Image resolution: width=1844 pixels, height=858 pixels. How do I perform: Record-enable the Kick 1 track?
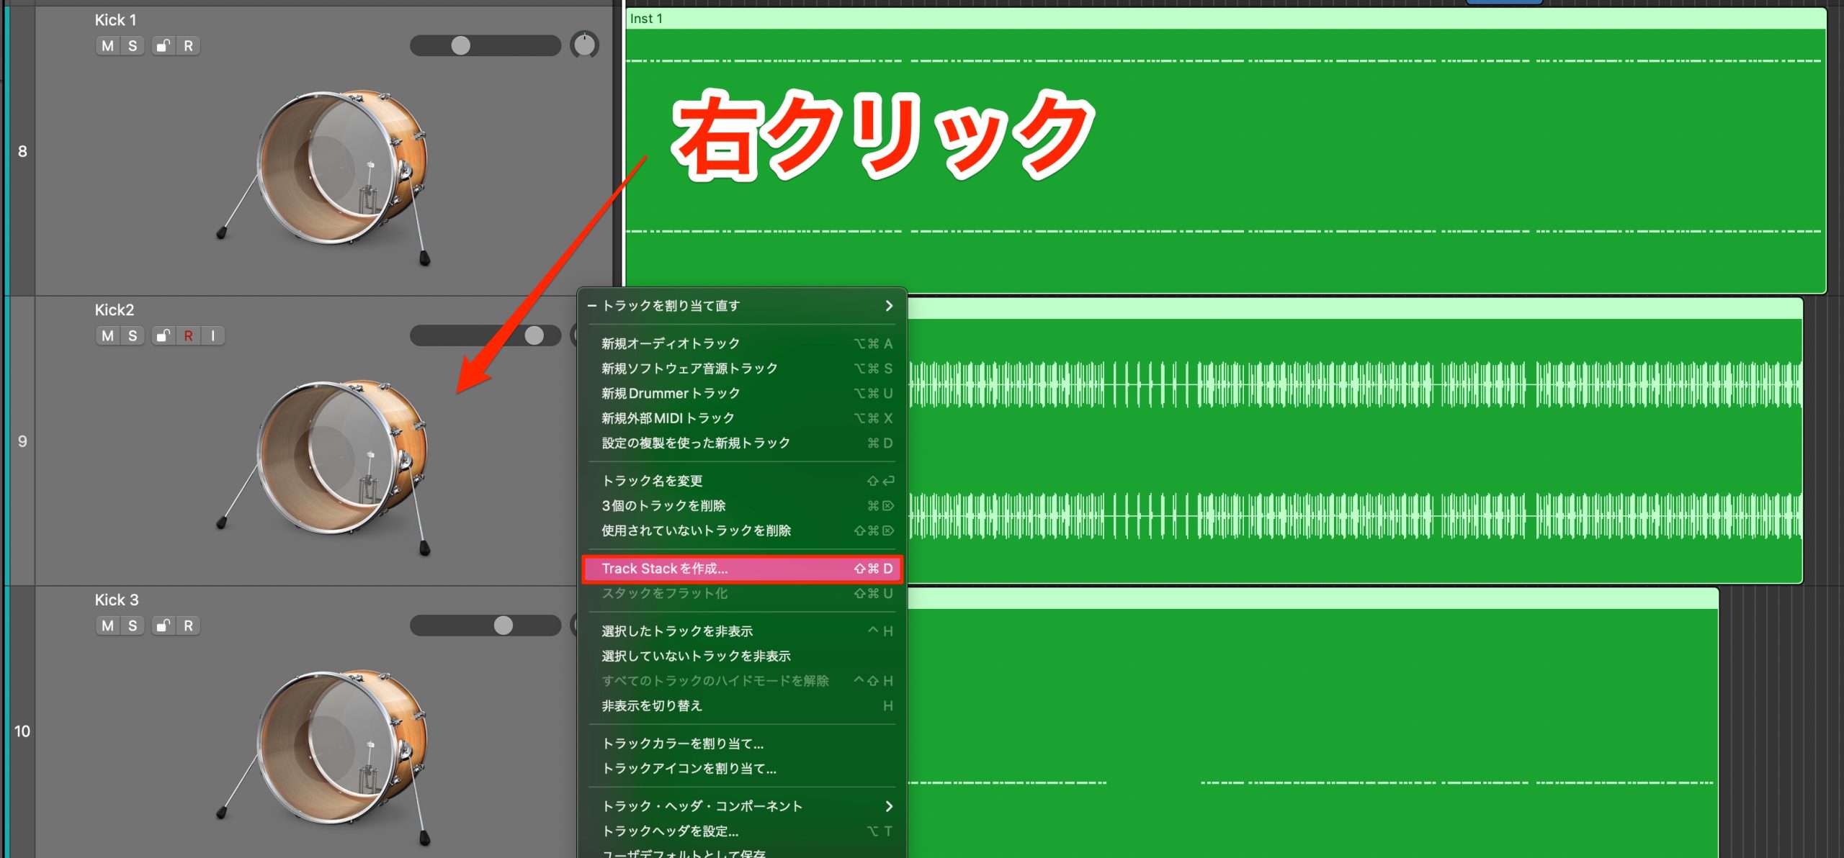click(x=188, y=46)
